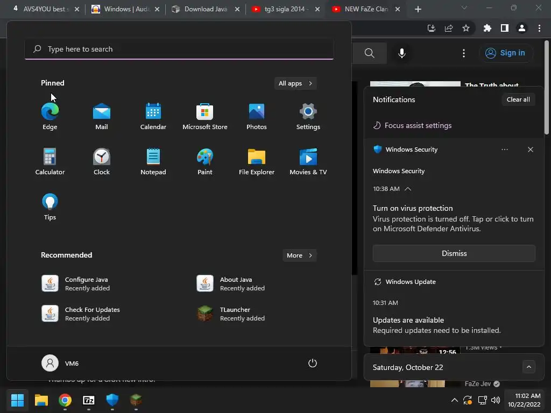Click the Start menu search box
The height and width of the screenshot is (413, 551).
click(179, 49)
